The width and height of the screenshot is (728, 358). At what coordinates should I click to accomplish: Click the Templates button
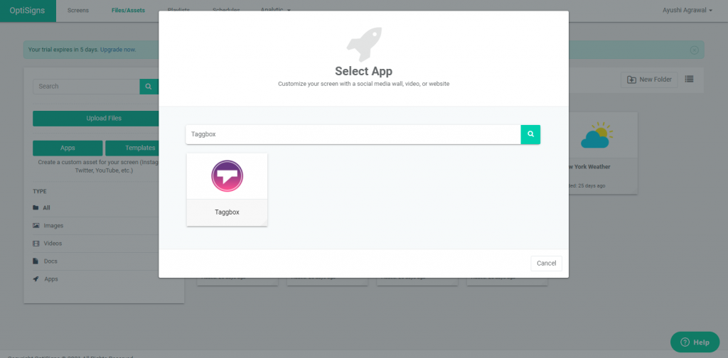pyautogui.click(x=132, y=148)
